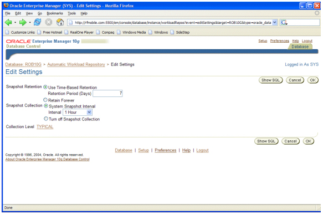Viewport: 323px width, 214px height.
Task: Click the green Forward arrow icon
Action: (x=23, y=22)
